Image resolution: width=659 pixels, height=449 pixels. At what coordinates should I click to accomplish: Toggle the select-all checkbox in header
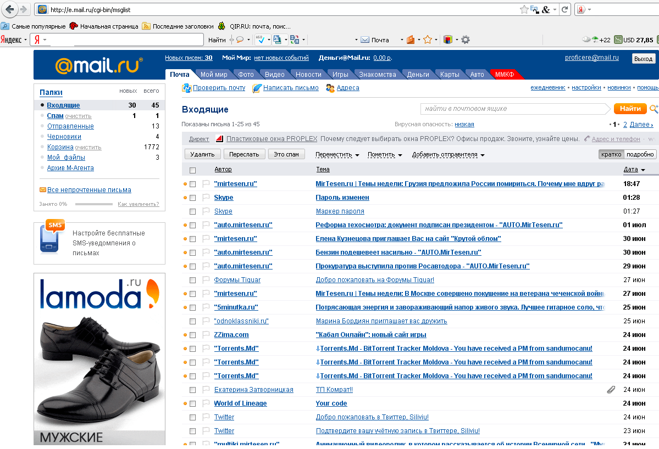click(192, 170)
